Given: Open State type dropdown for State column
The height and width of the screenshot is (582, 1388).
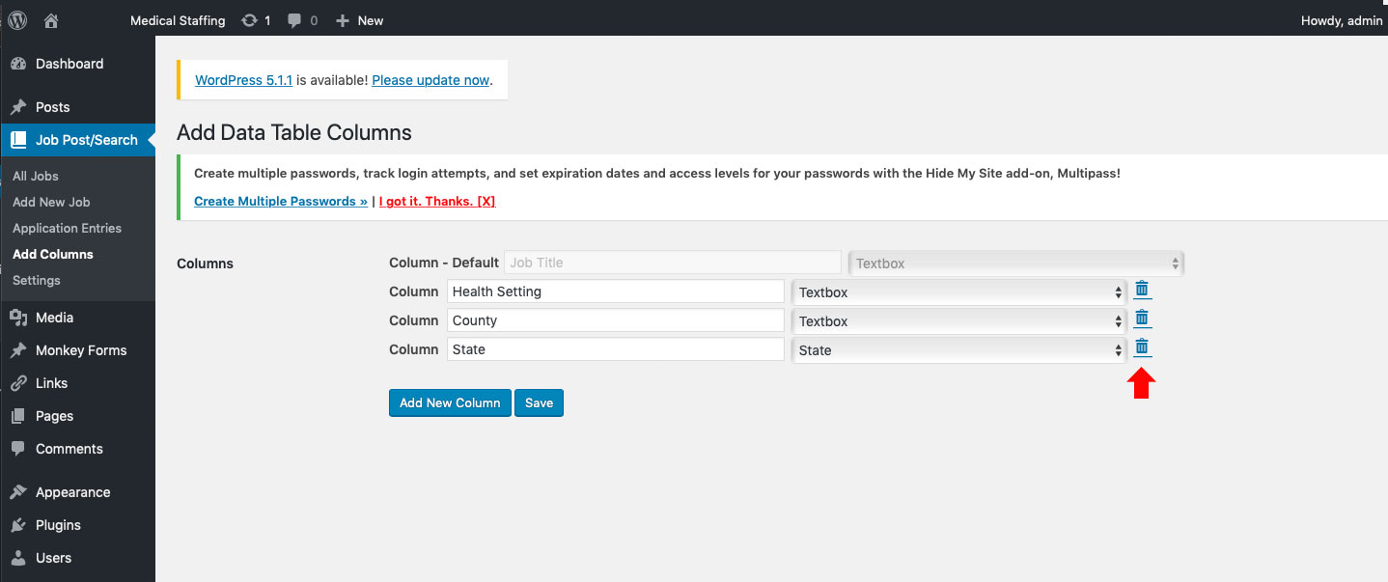Looking at the screenshot, I should coord(959,349).
